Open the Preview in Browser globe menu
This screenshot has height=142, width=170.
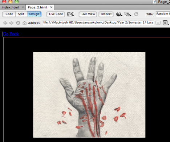pyautogui.click(x=119, y=14)
